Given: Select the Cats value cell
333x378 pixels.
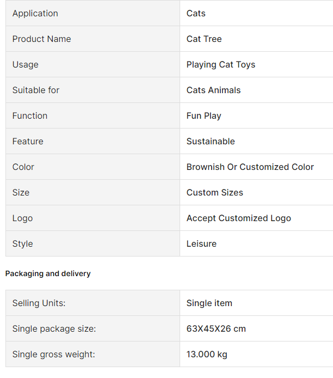Looking at the screenshot, I should coord(196,13).
